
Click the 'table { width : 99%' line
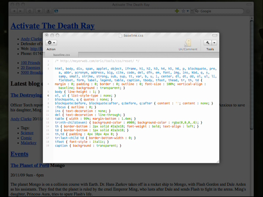(95, 119)
